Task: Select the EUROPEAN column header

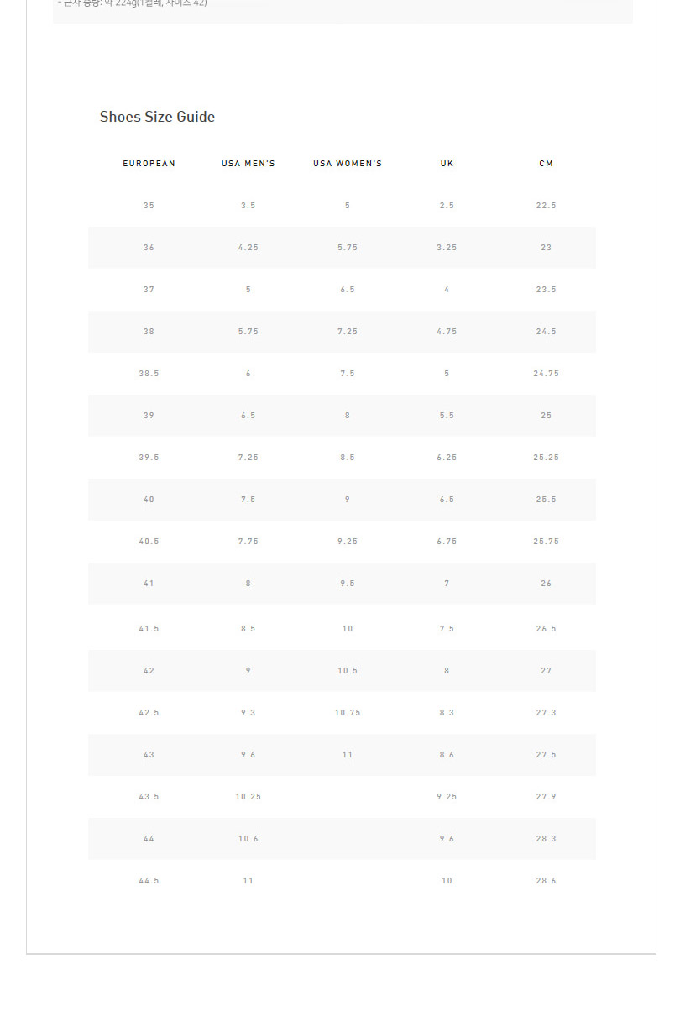Action: [x=149, y=164]
